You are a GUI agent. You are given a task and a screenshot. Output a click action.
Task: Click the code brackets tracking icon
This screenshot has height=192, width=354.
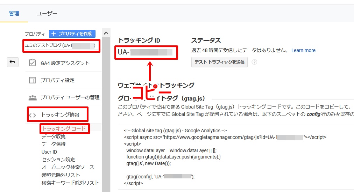tap(32, 115)
